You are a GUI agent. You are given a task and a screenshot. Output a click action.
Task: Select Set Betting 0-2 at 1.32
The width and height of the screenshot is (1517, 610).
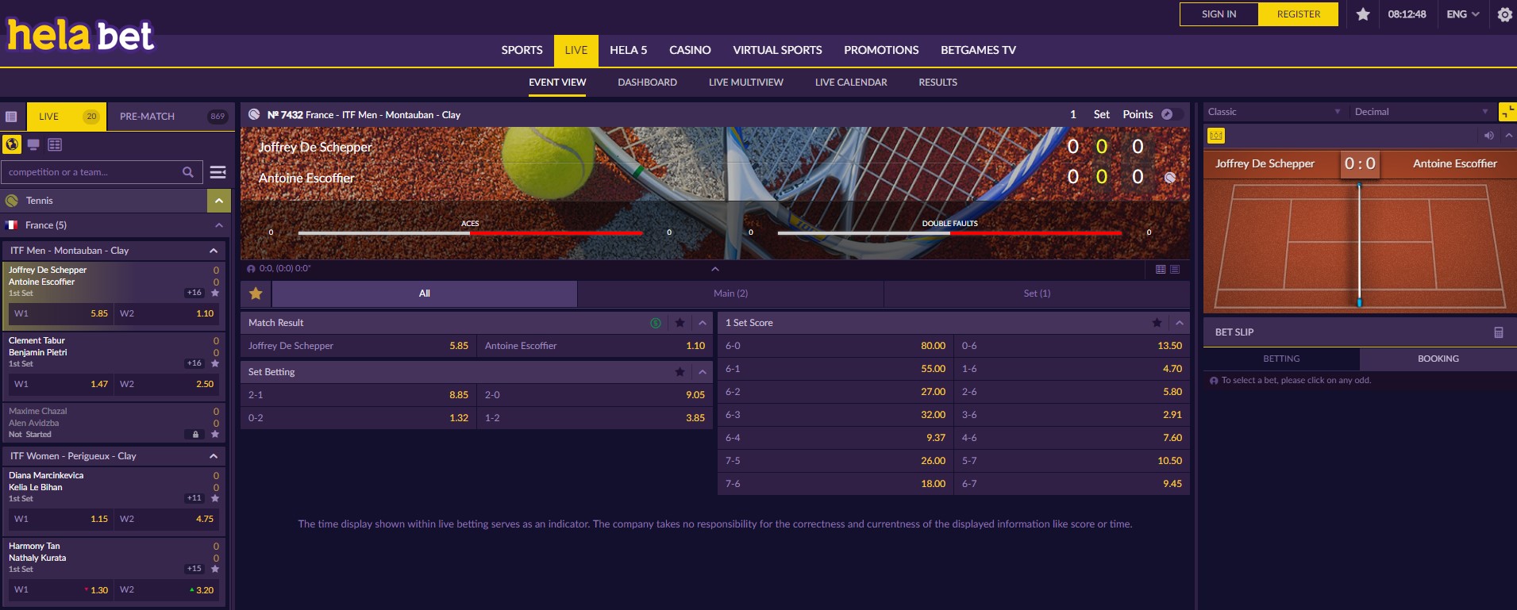[x=358, y=418]
